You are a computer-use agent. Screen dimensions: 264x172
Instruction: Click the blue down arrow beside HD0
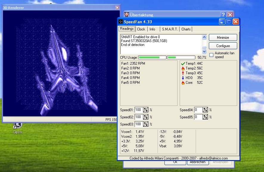pos(183,78)
